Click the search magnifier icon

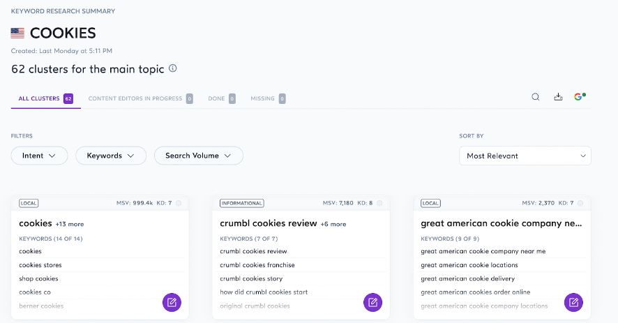tap(535, 97)
